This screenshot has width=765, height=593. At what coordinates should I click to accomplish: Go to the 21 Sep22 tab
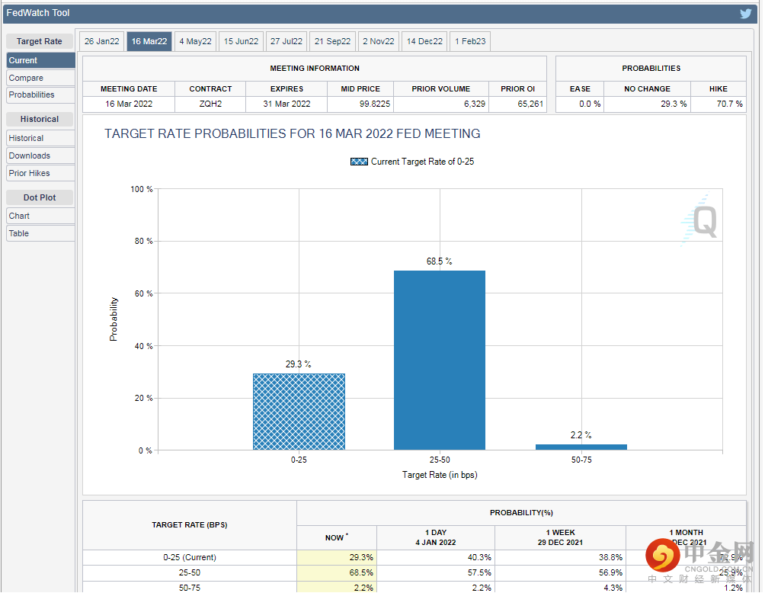point(333,41)
